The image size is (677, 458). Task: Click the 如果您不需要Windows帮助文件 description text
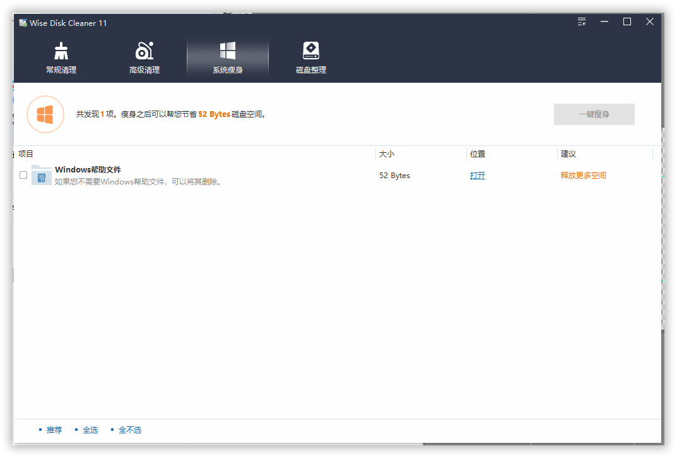(138, 182)
